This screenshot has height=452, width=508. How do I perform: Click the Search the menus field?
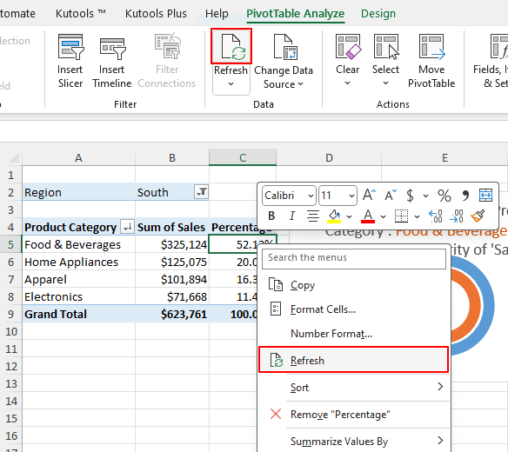click(x=354, y=258)
